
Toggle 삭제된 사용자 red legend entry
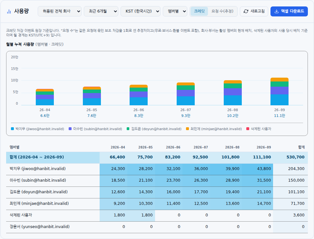pos(259,129)
